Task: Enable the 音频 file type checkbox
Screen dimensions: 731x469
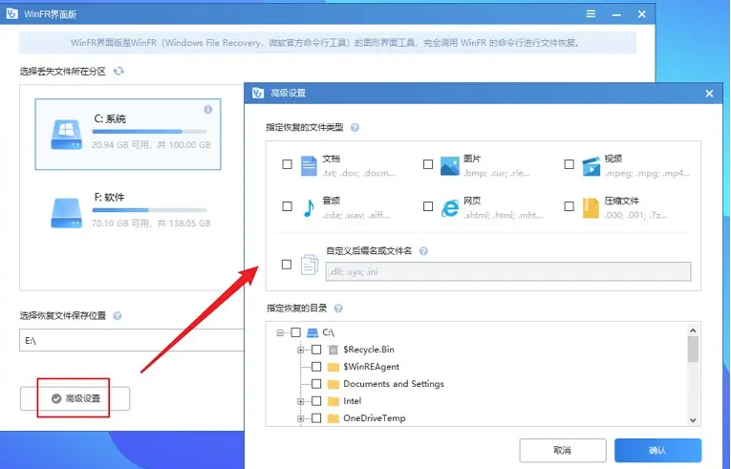Action: point(288,206)
